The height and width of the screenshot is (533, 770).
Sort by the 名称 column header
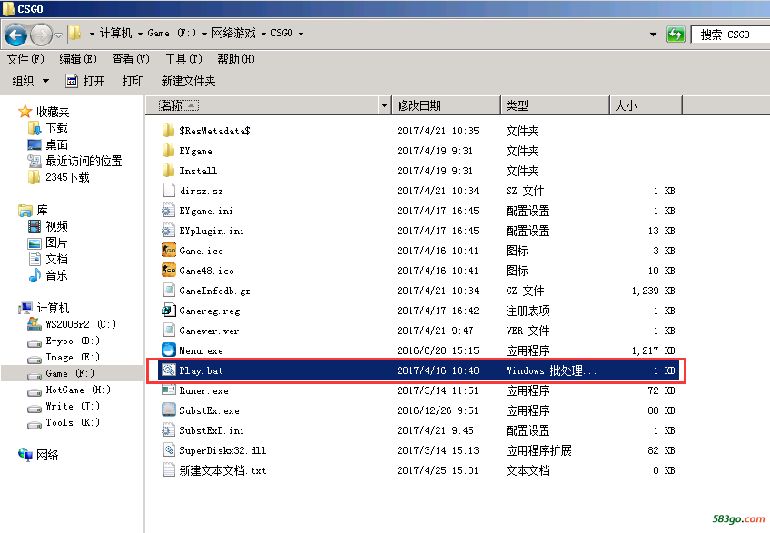point(262,105)
